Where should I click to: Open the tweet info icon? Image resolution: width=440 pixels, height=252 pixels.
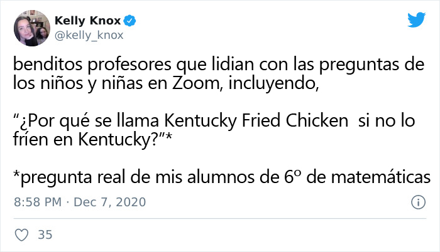click(416, 202)
